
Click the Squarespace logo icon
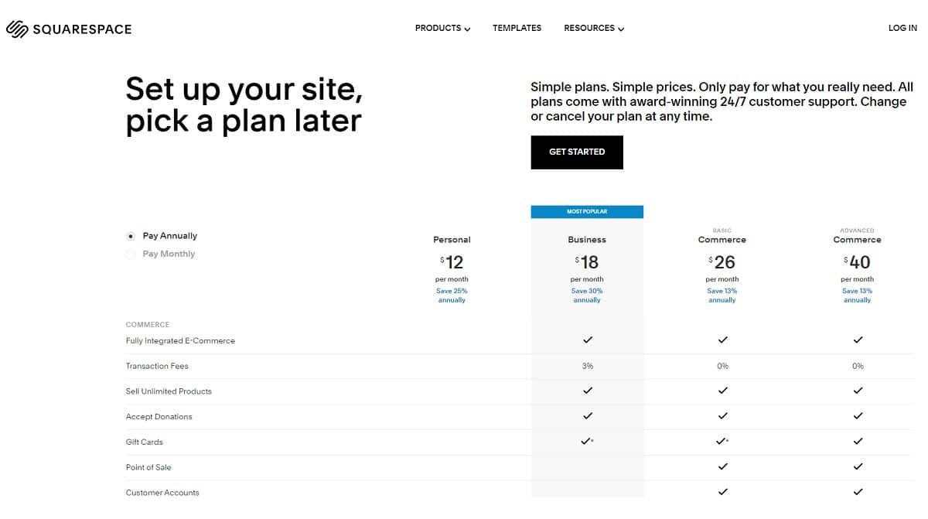(15, 28)
